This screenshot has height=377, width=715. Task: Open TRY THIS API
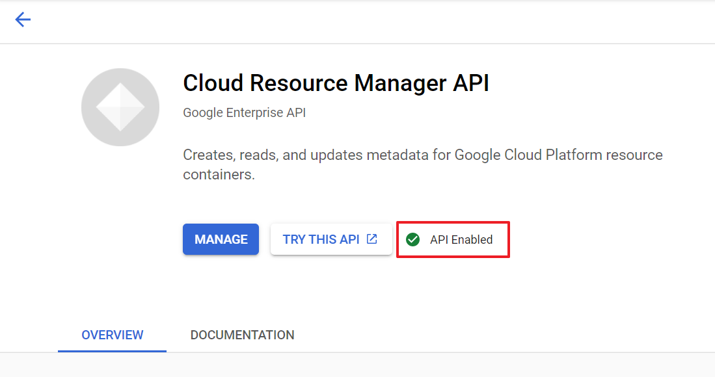coord(321,239)
